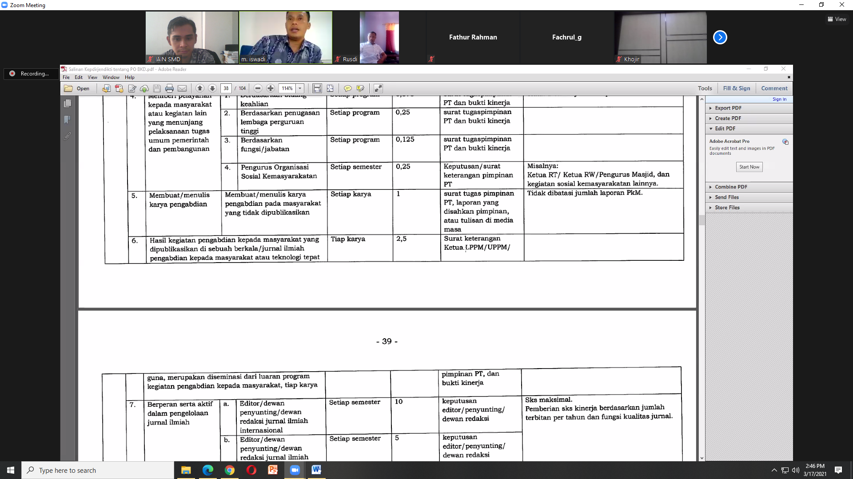This screenshot has width=853, height=479.
Task: Switch to Read Mode with the expand icon
Action: point(378,88)
